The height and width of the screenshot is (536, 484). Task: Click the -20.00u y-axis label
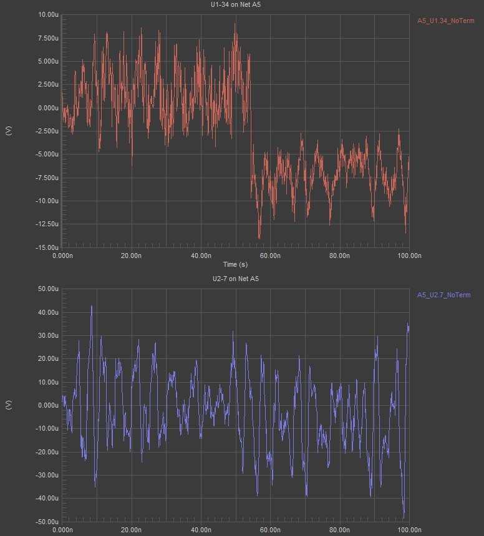[47, 452]
